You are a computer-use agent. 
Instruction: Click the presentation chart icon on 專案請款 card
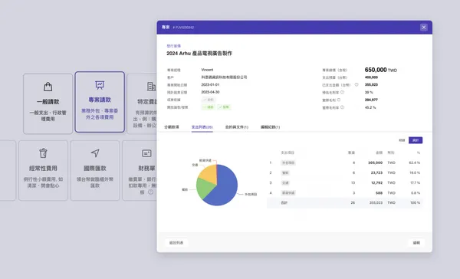(100, 85)
